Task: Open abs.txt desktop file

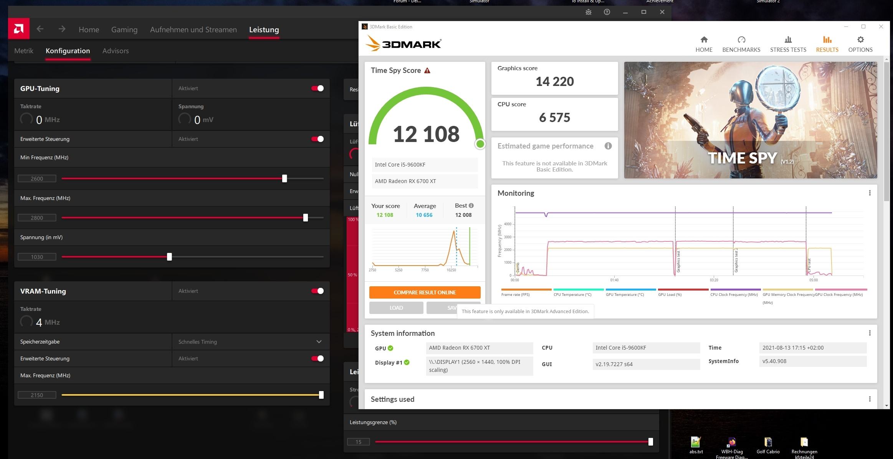Action: tap(696, 445)
